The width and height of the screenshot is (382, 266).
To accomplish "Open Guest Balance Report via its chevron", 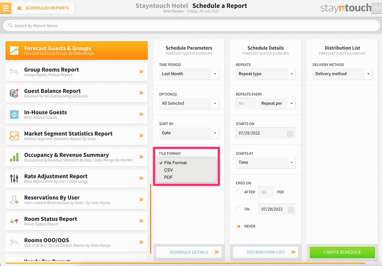I will click(x=141, y=93).
